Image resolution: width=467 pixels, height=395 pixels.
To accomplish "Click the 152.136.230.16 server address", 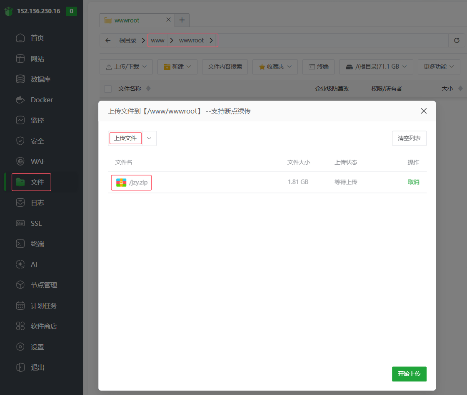I will tap(39, 11).
